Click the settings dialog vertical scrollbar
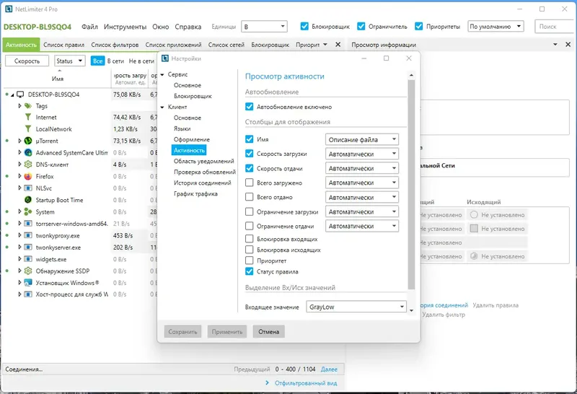Image resolution: width=577 pixels, height=394 pixels. (411, 184)
